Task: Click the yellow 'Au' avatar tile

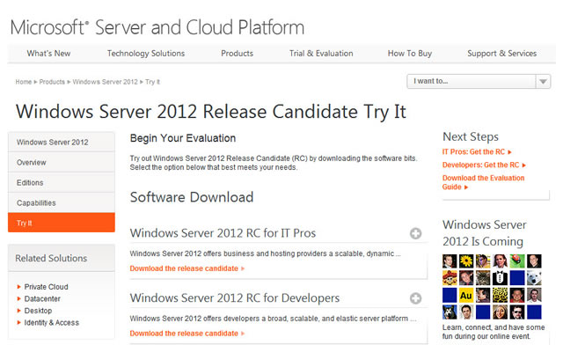Action: coord(466,295)
